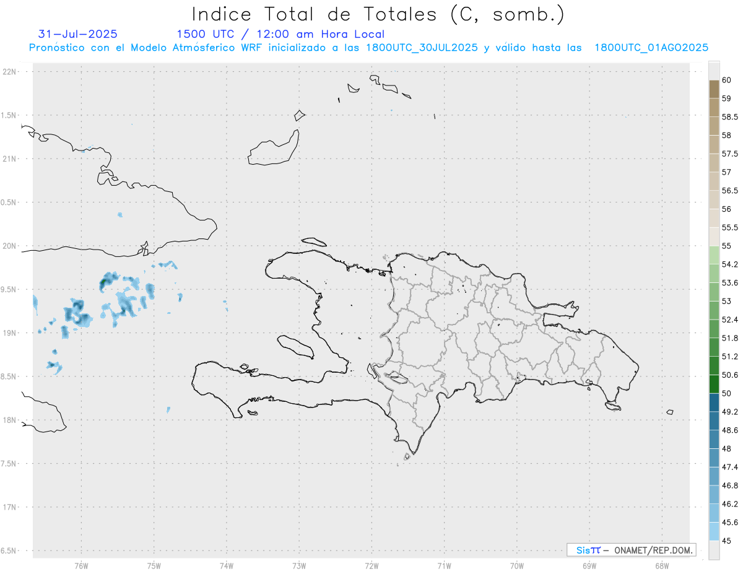Click the latitude axis label '21N'

click(x=9, y=159)
